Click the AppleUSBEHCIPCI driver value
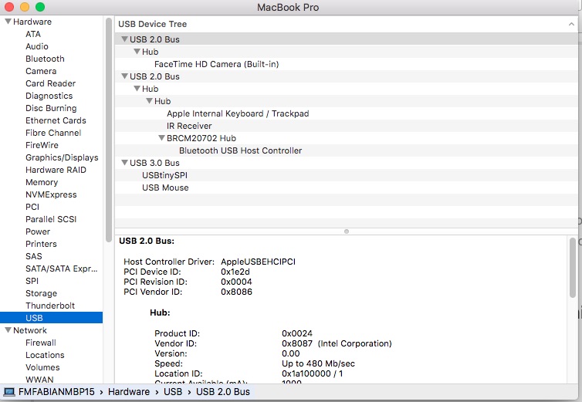Viewport: 582px width, 402px height. point(258,262)
